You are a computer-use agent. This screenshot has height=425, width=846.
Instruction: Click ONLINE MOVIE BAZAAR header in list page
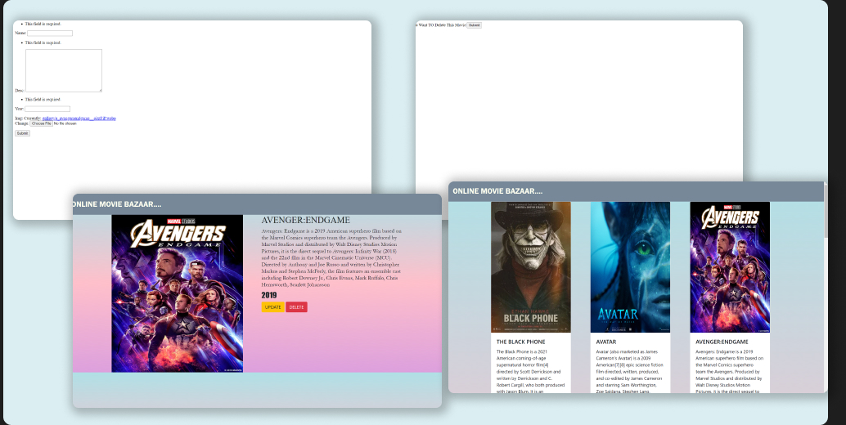click(x=497, y=190)
